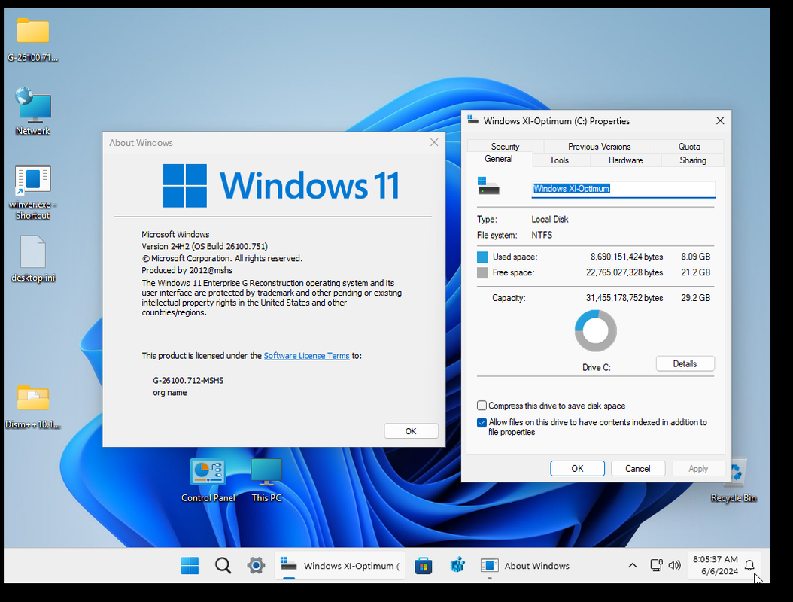Click the drive usage donut chart
Viewport: 793px width, 602px height.
click(x=595, y=331)
